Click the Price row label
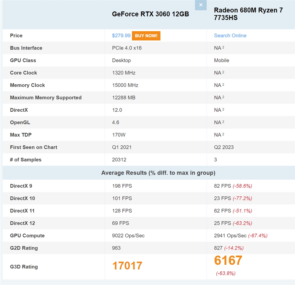Screen dimensions: 295x285 [x=16, y=35]
